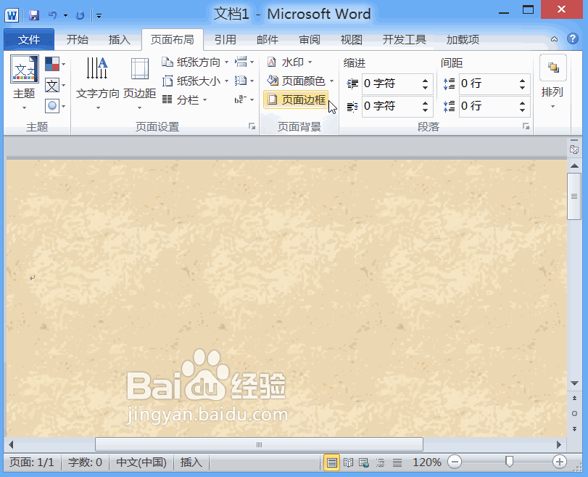Toggle 插入 insert mode in status bar
Viewport: 588px width, 477px height.
click(x=191, y=462)
